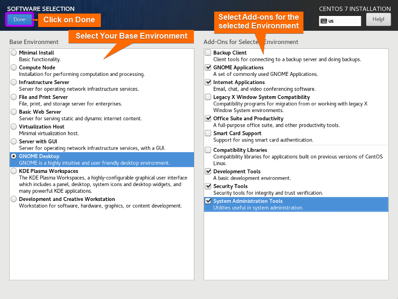Click the 'Backup Client' label
Image resolution: width=398 pixels, height=299 pixels.
tap(230, 53)
